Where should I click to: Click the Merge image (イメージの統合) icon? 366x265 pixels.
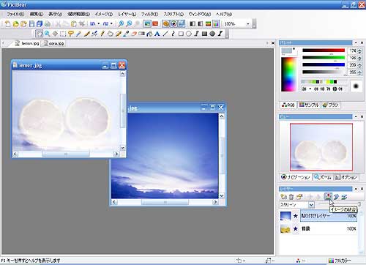click(329, 196)
